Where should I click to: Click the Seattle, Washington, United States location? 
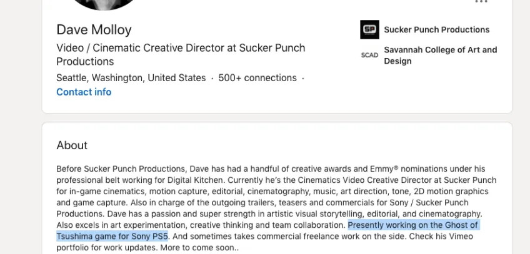pyautogui.click(x=131, y=78)
